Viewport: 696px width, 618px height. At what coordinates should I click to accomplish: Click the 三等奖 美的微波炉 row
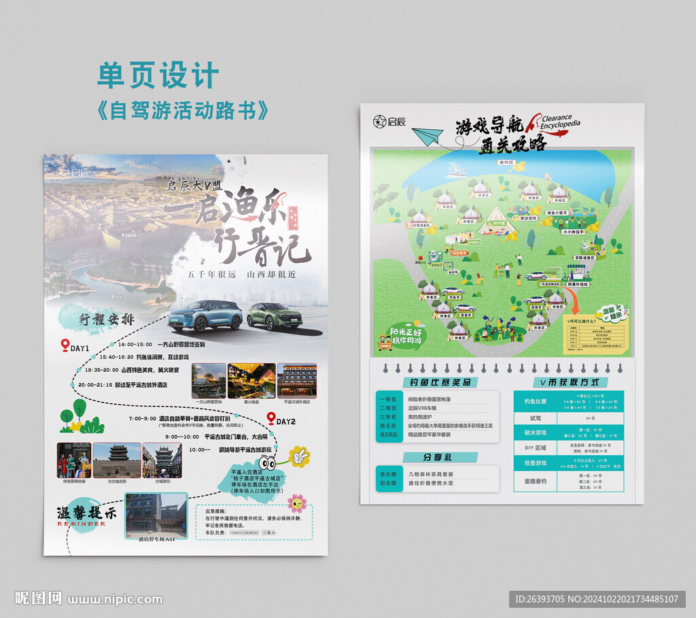click(437, 417)
